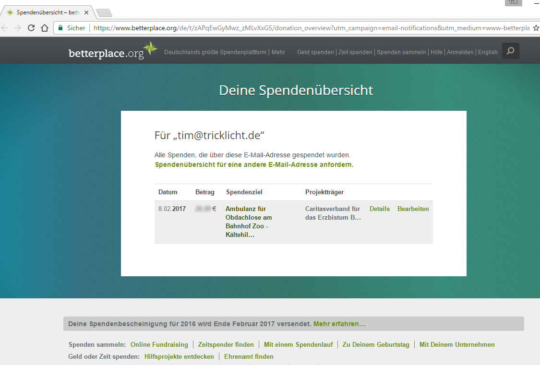
Task: Click the Spendenziel column header
Action: pos(244,192)
